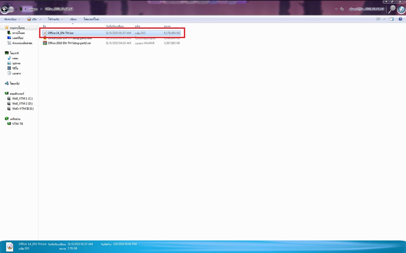Click the 3/6/2553 01:01 PM created date
Viewport: 406px width, 253px height.
pyautogui.click(x=125, y=244)
